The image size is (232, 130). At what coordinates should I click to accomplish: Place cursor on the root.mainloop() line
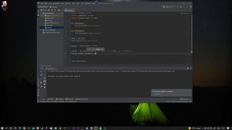coord(78,61)
